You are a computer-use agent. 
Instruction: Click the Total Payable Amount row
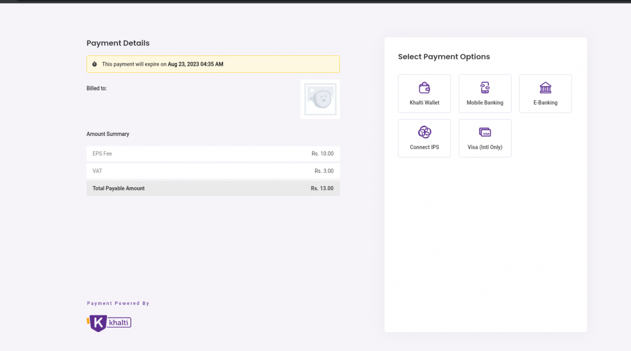coord(213,188)
